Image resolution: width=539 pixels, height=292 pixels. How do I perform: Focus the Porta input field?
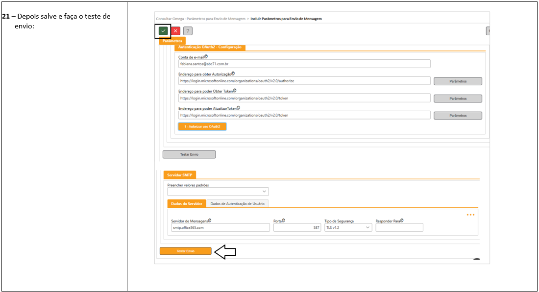[297, 228]
